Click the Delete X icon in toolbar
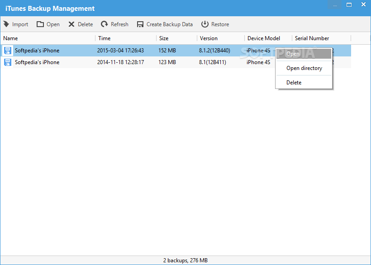 71,24
